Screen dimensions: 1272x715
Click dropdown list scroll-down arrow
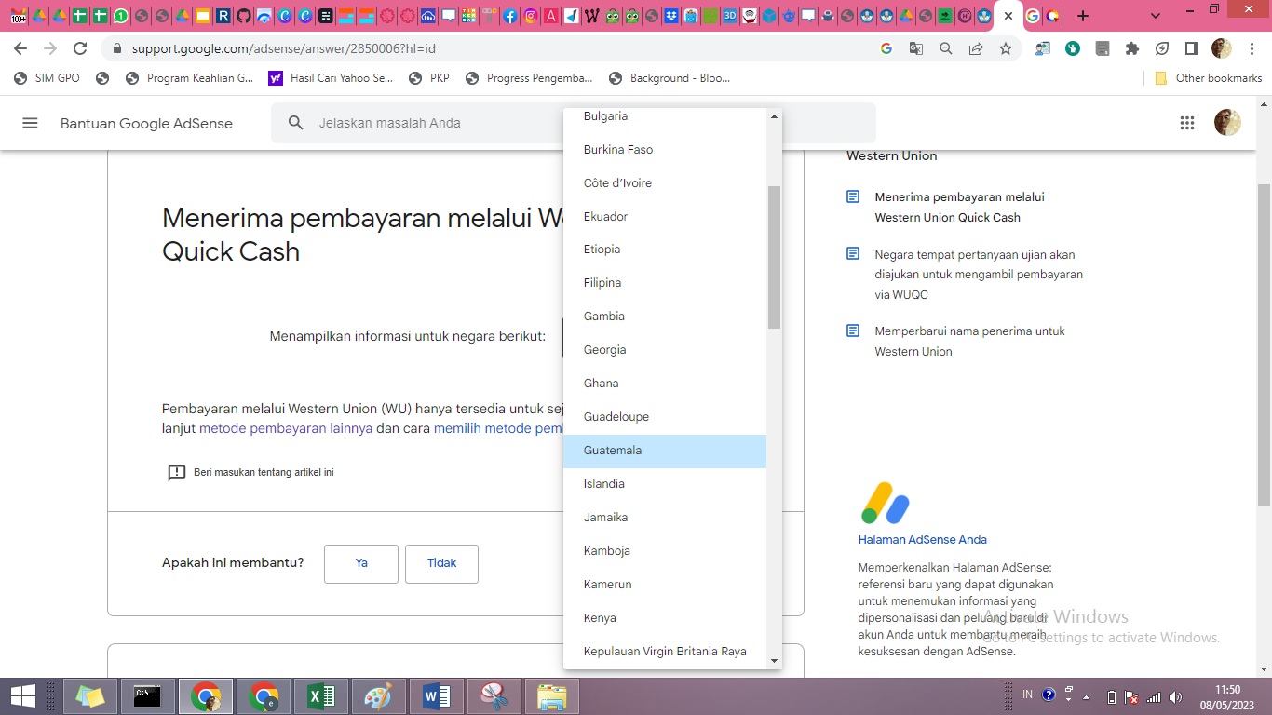click(774, 661)
